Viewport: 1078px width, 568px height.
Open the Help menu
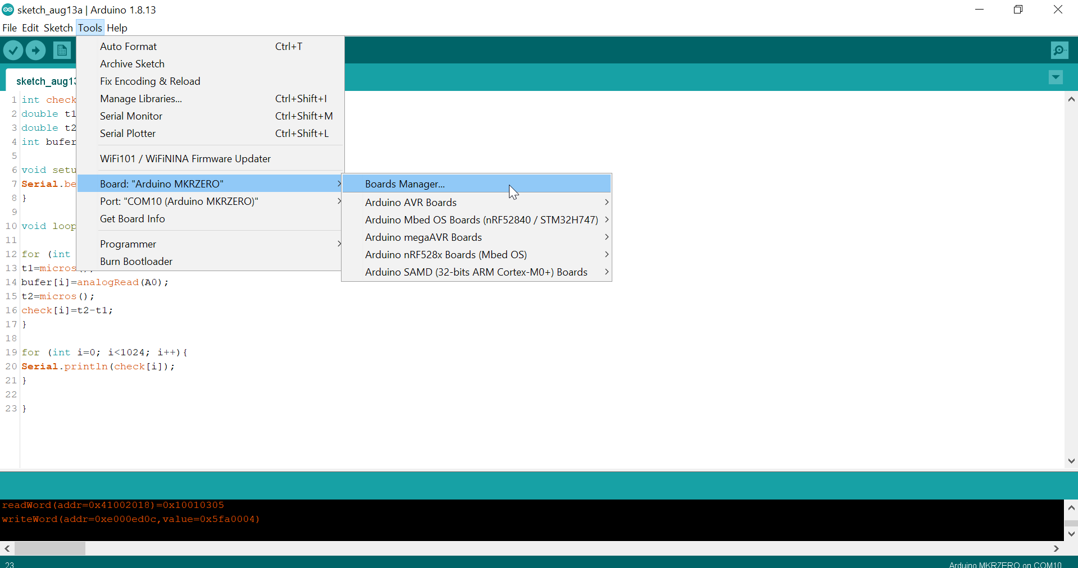117,28
